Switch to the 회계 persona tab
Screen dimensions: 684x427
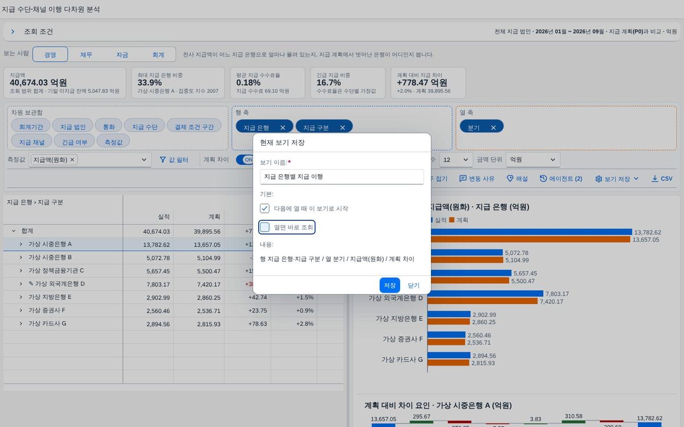[158, 55]
